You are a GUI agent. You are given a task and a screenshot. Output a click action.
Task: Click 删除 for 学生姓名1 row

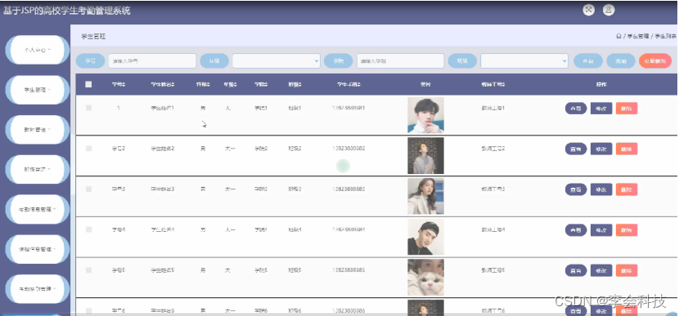pyautogui.click(x=627, y=108)
